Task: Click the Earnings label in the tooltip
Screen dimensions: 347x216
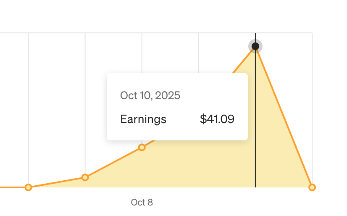Action: pos(143,119)
